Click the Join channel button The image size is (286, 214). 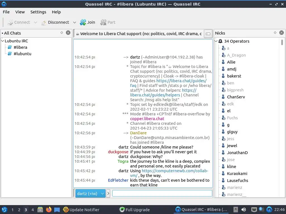pyautogui.click(x=87, y=22)
